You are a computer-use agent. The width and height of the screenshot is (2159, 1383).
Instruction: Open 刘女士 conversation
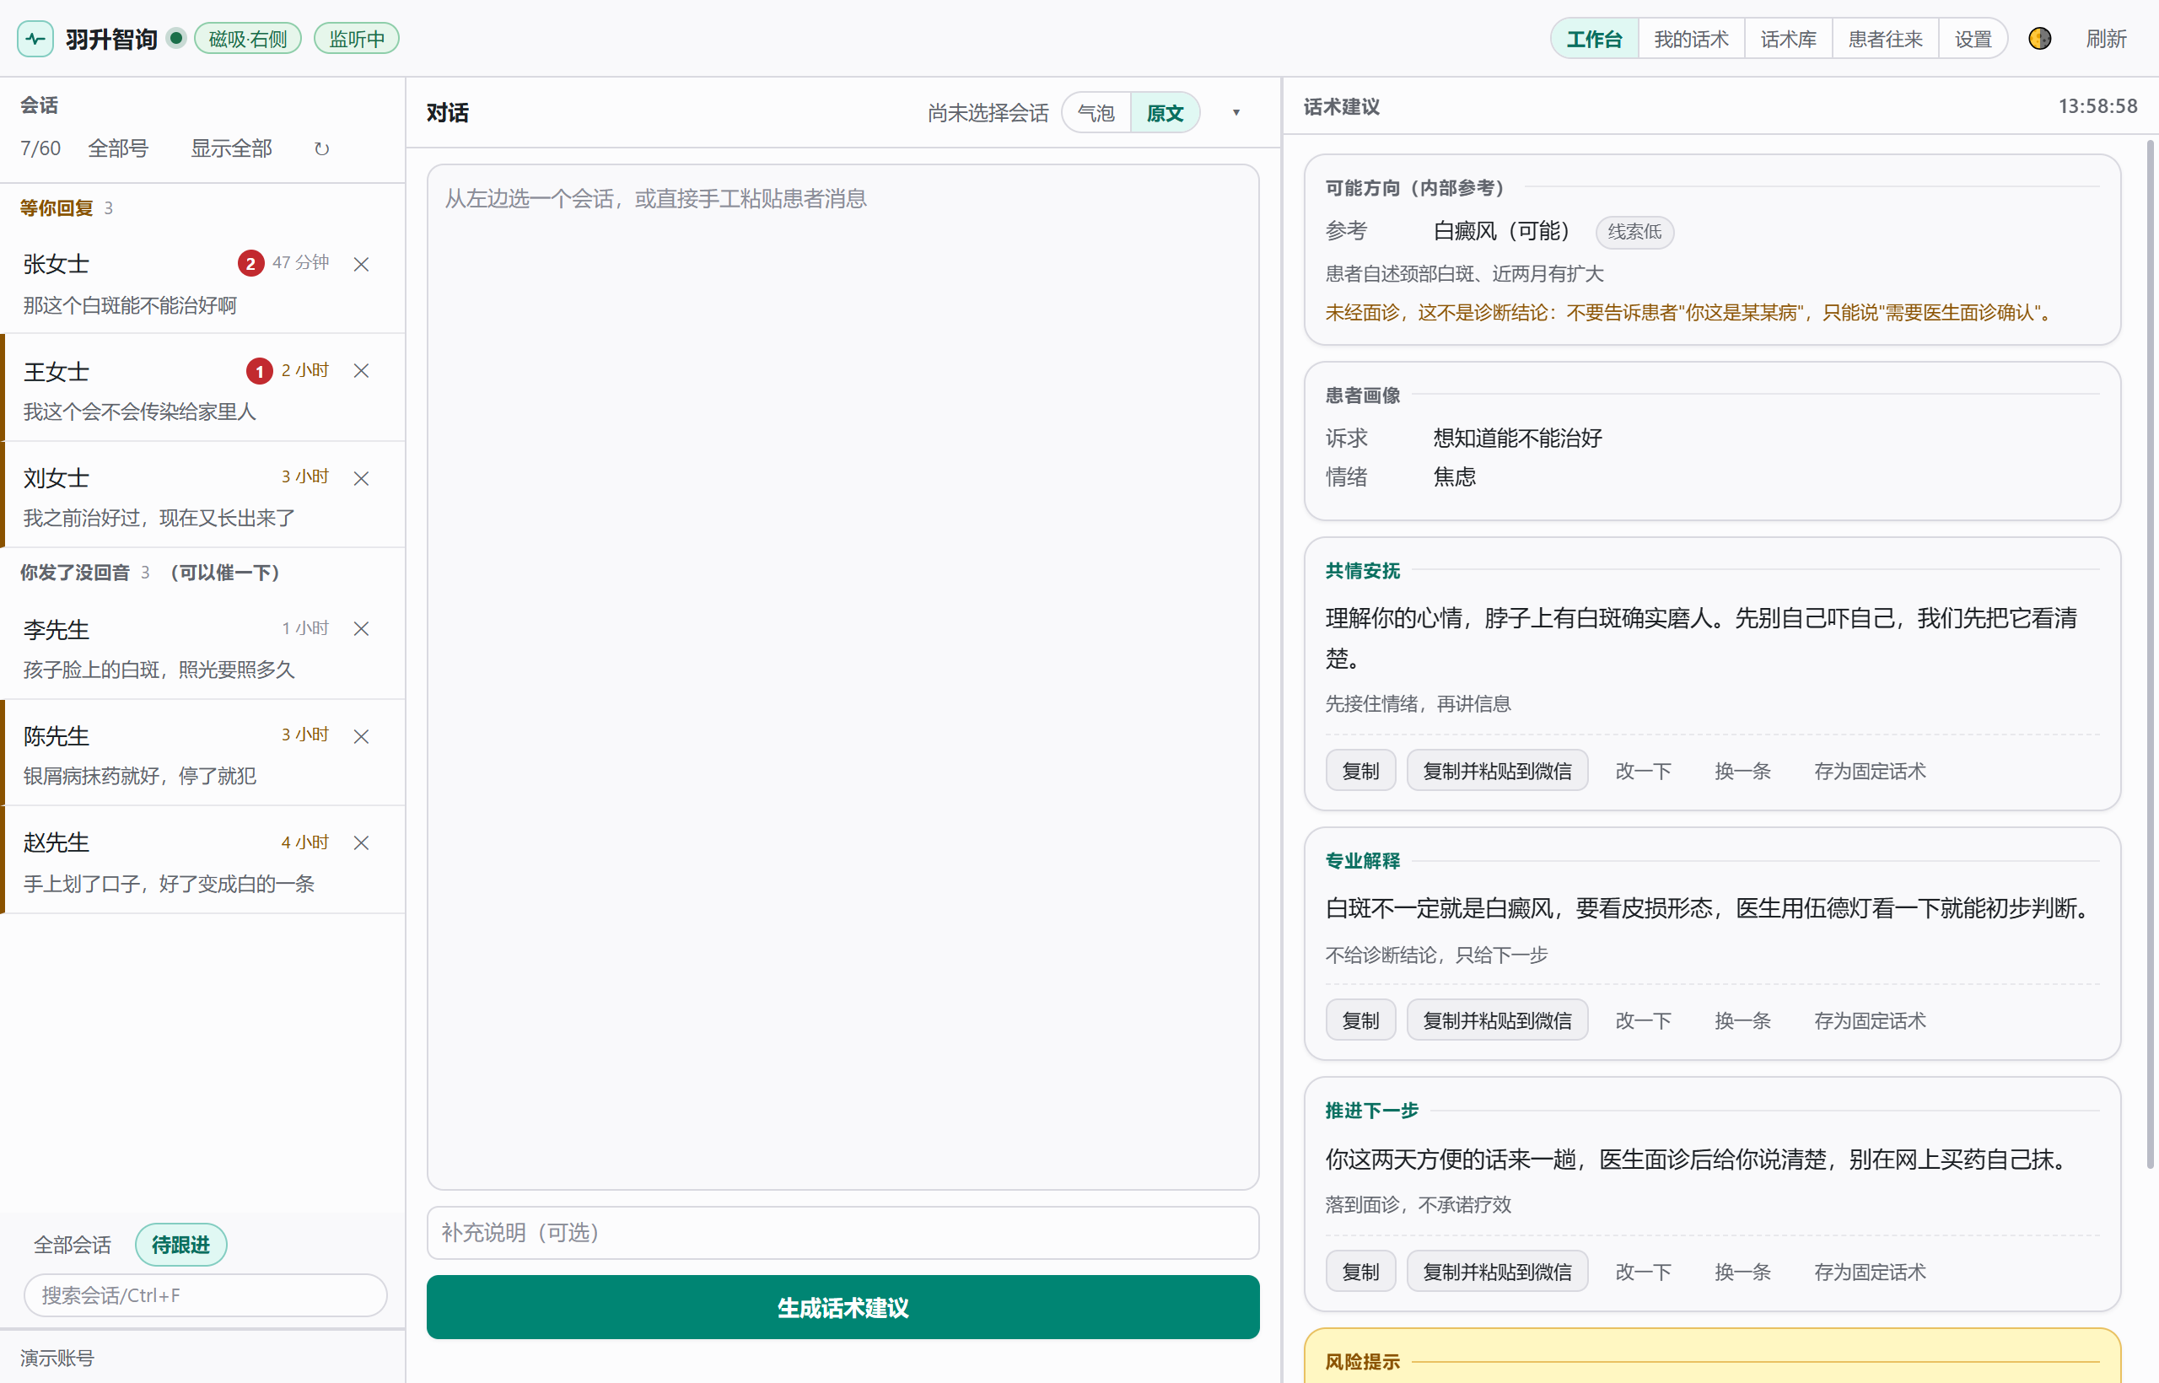pos(203,495)
